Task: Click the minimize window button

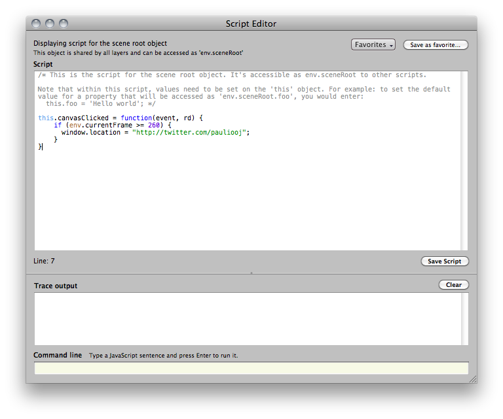Action: [50, 24]
